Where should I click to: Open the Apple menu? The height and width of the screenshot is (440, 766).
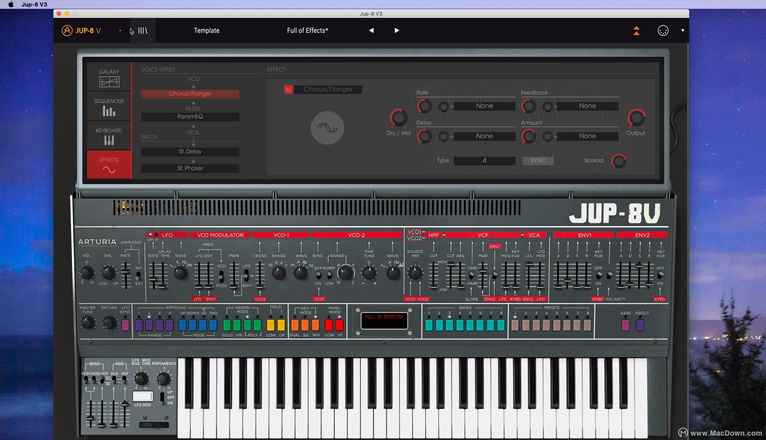tap(11, 4)
